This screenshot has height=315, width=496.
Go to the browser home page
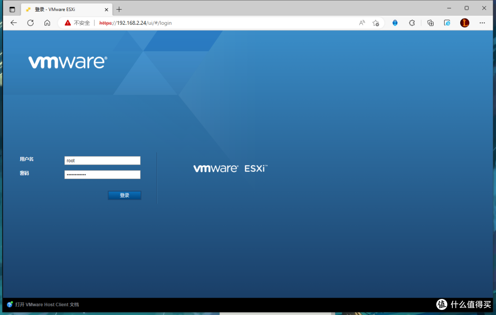[47, 22]
